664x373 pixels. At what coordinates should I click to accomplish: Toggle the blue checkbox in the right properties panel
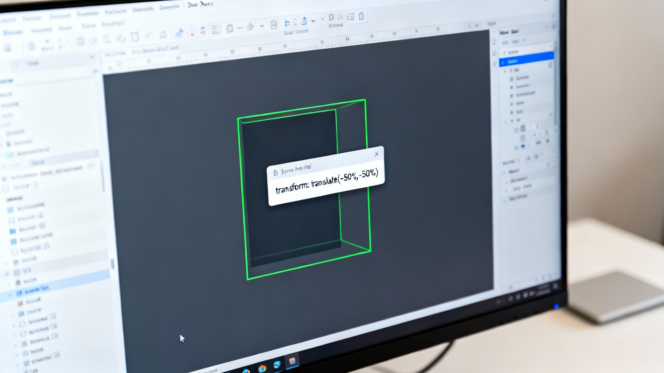[x=522, y=146]
